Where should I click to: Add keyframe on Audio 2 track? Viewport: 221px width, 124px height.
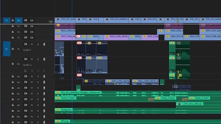click(x=38, y=71)
